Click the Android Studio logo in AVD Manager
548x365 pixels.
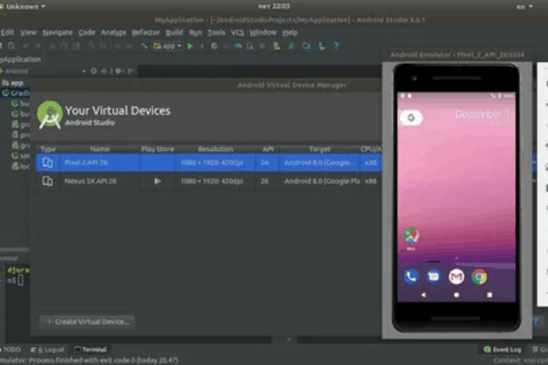click(x=50, y=115)
